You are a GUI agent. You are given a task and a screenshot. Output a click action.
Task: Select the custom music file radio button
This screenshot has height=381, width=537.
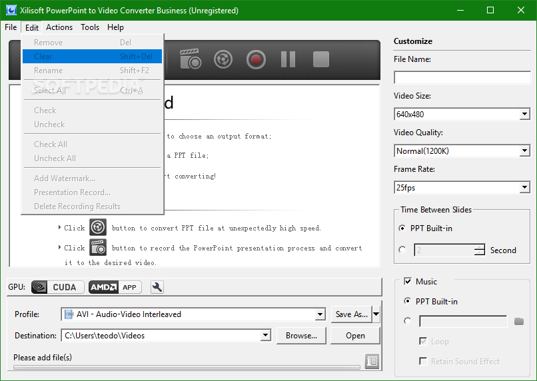point(407,321)
